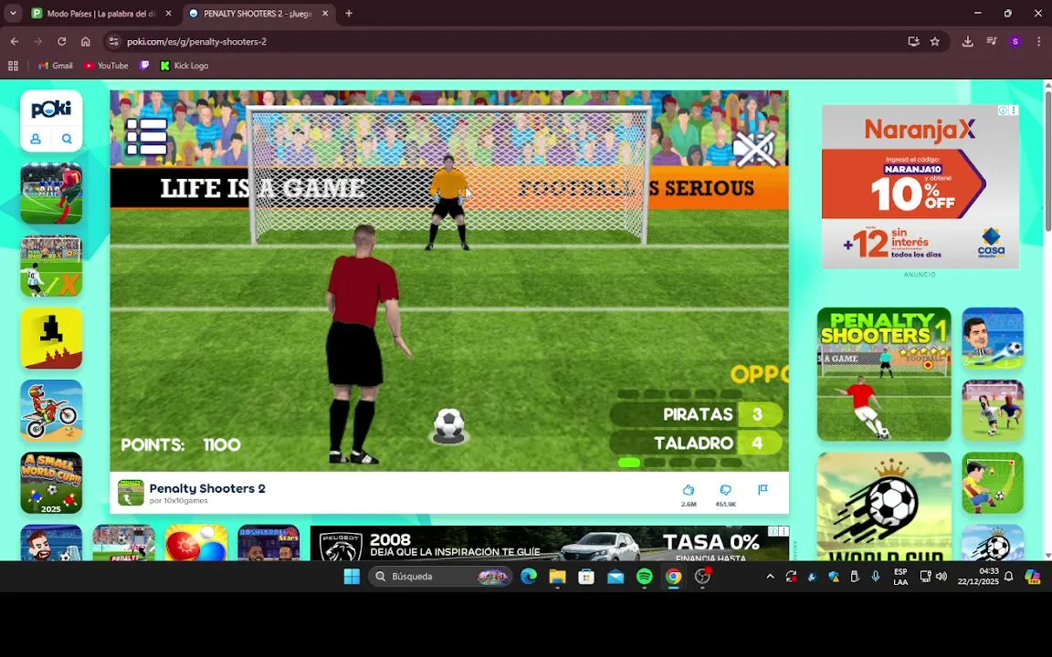
Task: Expand the tab search dropdown
Action: pos(13,14)
